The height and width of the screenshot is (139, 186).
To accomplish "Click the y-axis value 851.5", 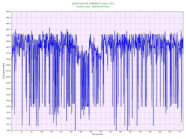I will [9, 124].
